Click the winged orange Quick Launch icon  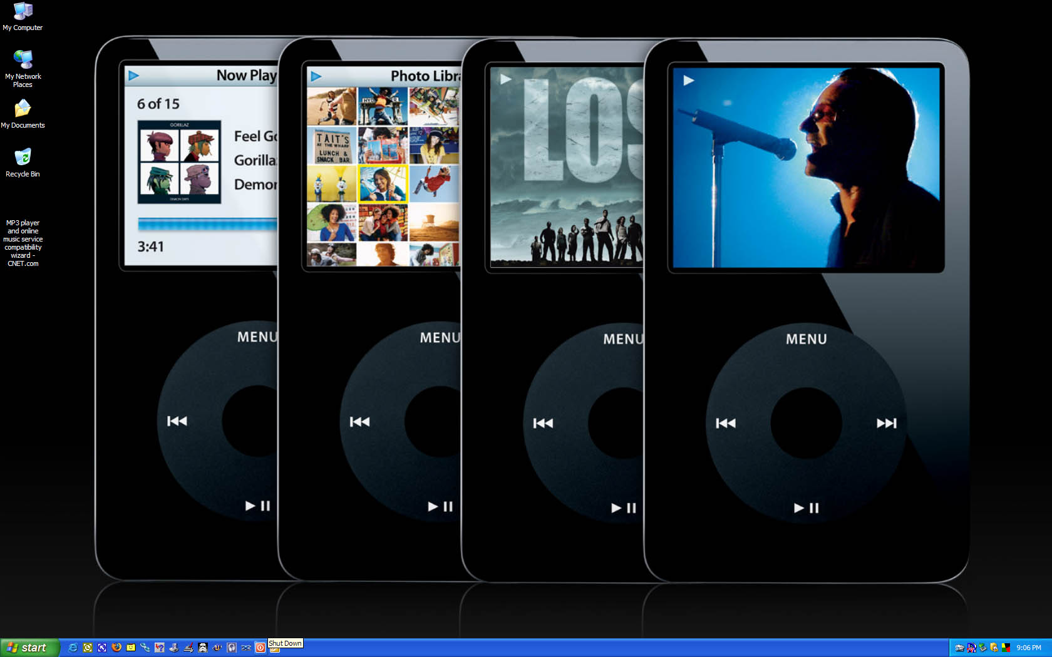(217, 648)
